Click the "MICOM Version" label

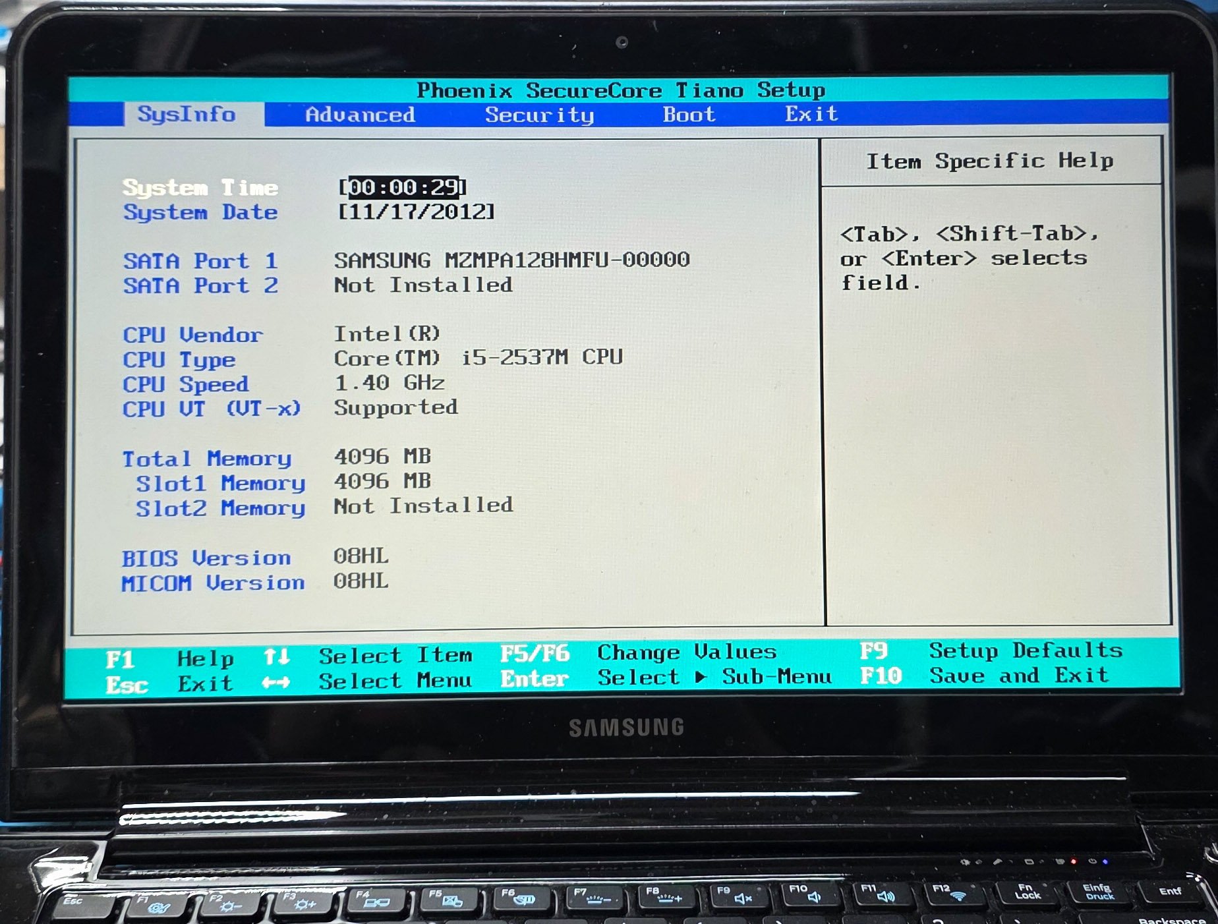pos(213,583)
